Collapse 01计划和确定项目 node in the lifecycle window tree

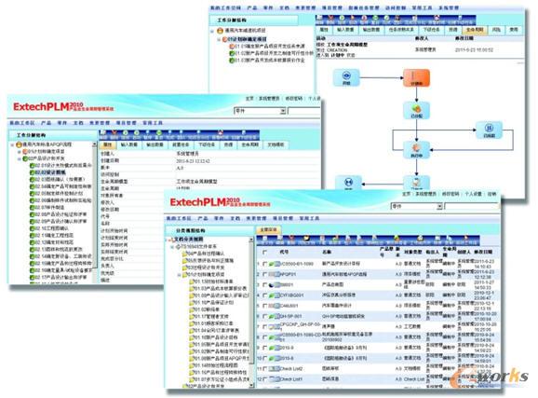point(219,39)
